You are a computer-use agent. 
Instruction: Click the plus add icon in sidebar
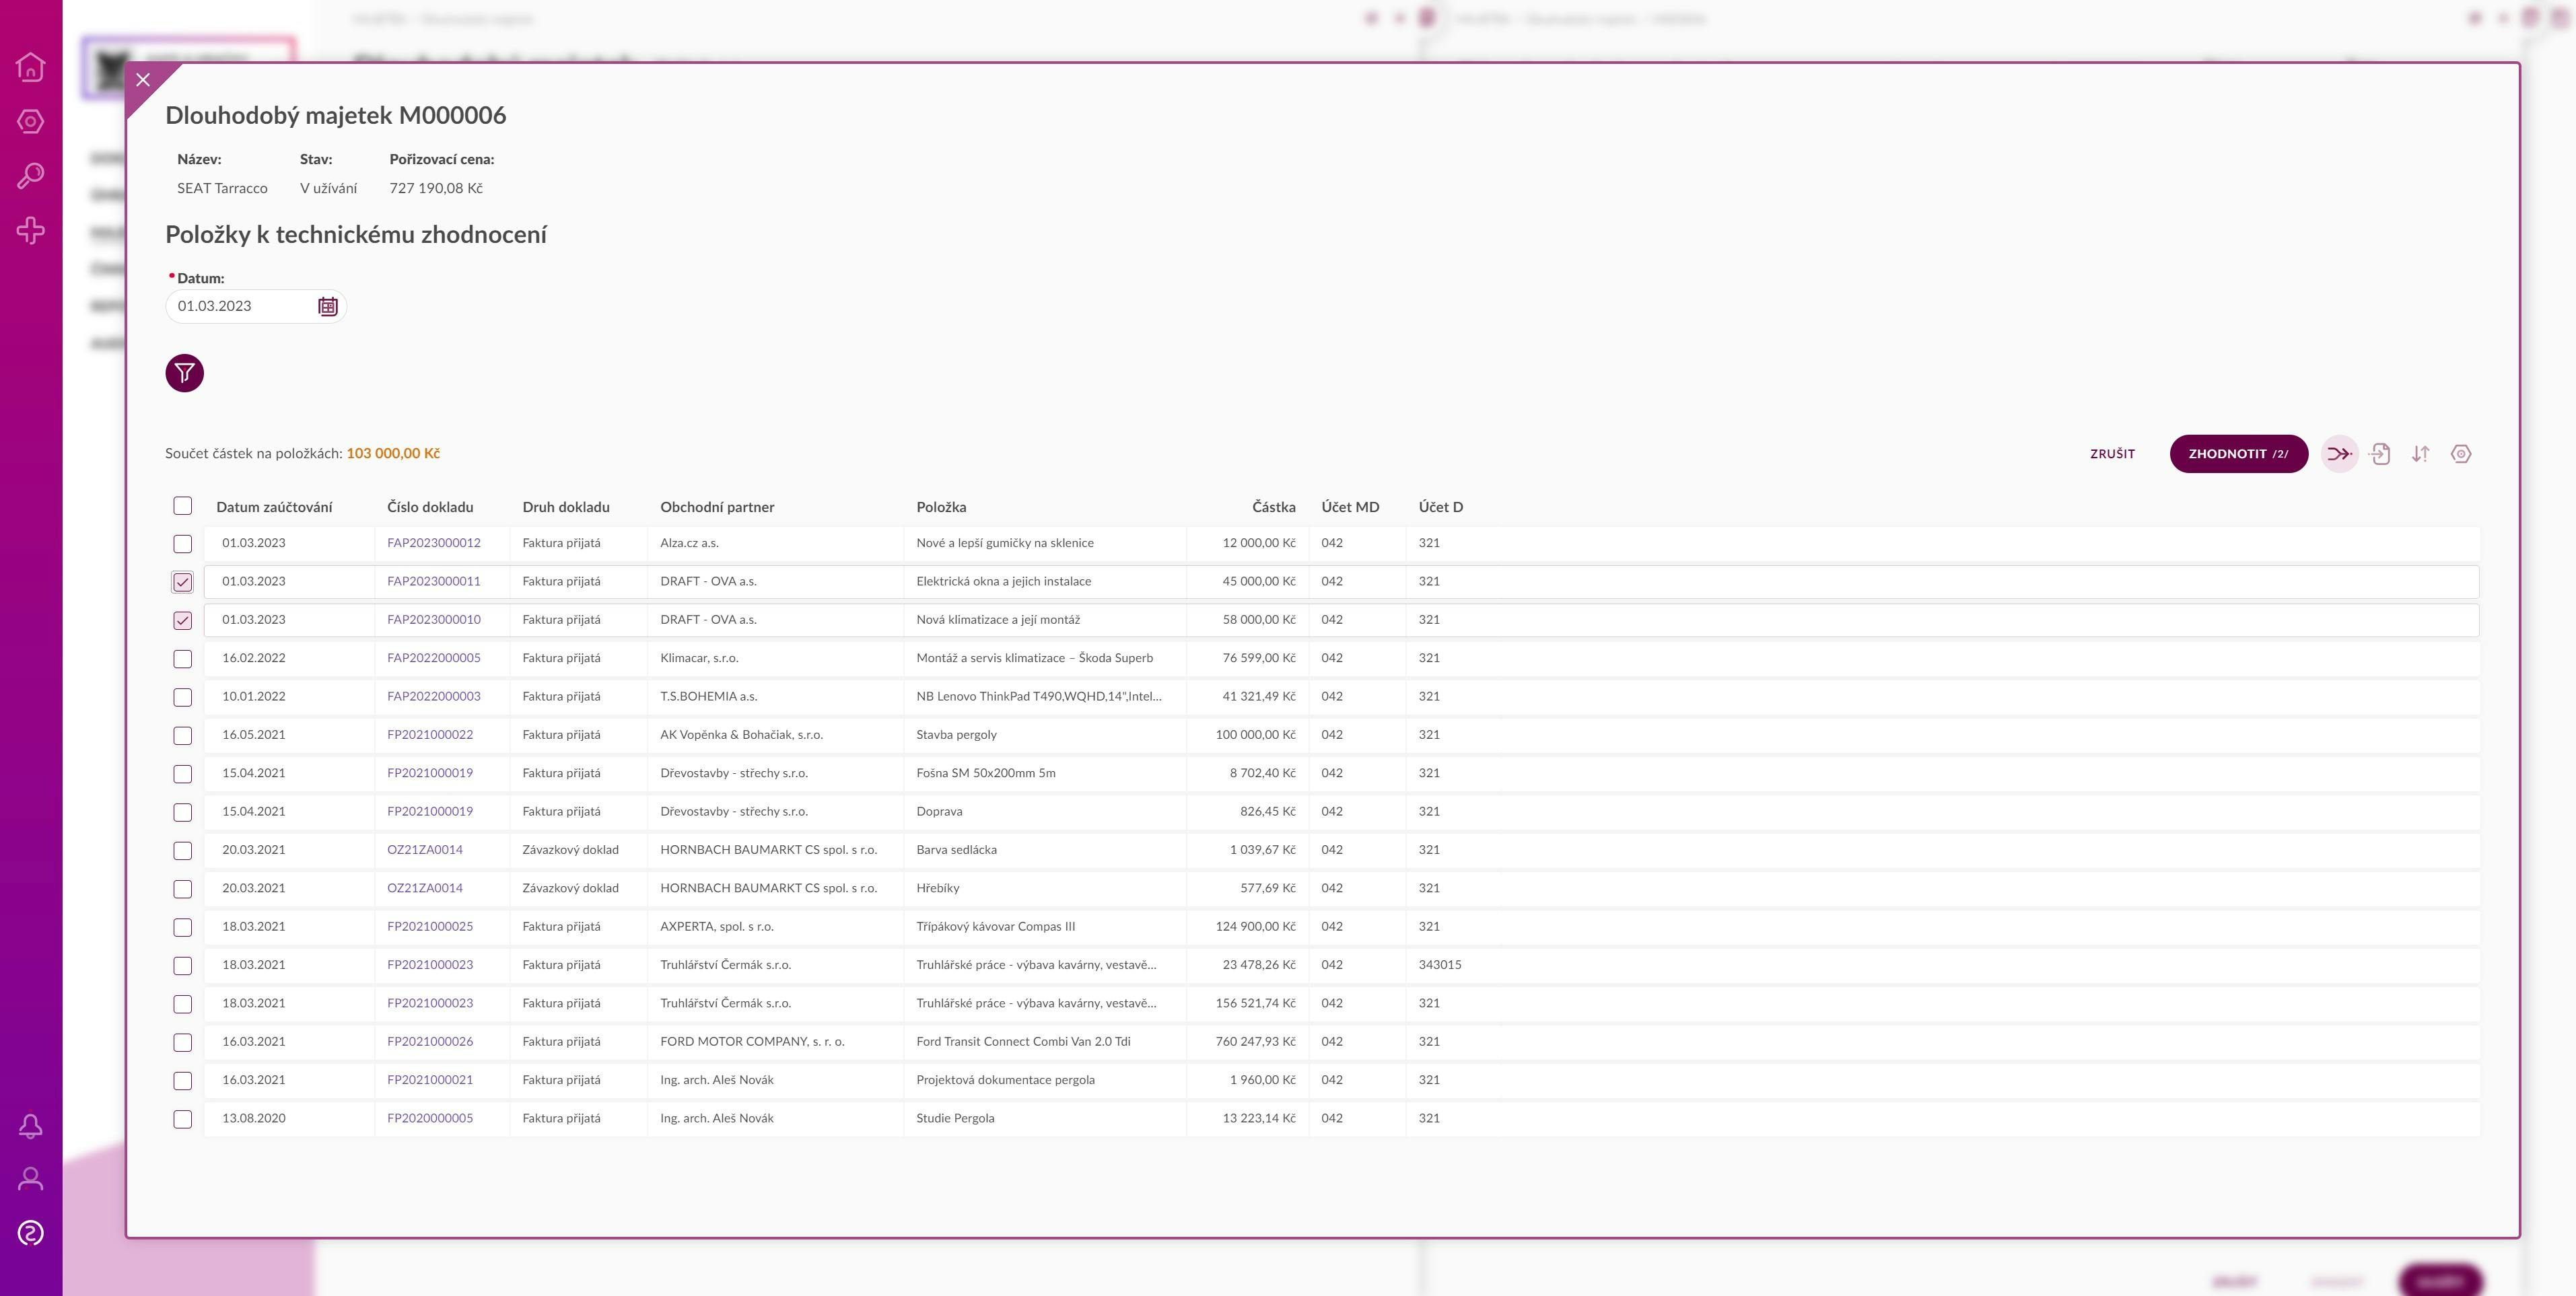(30, 230)
